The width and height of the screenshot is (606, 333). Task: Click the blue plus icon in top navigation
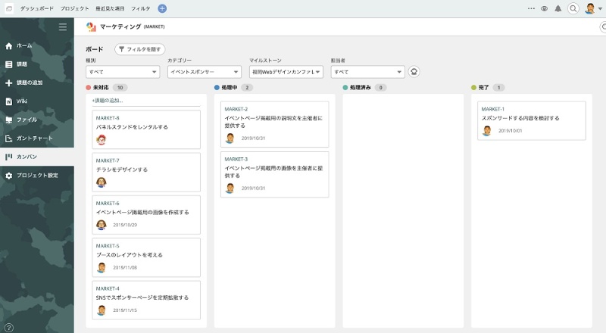pos(162,8)
